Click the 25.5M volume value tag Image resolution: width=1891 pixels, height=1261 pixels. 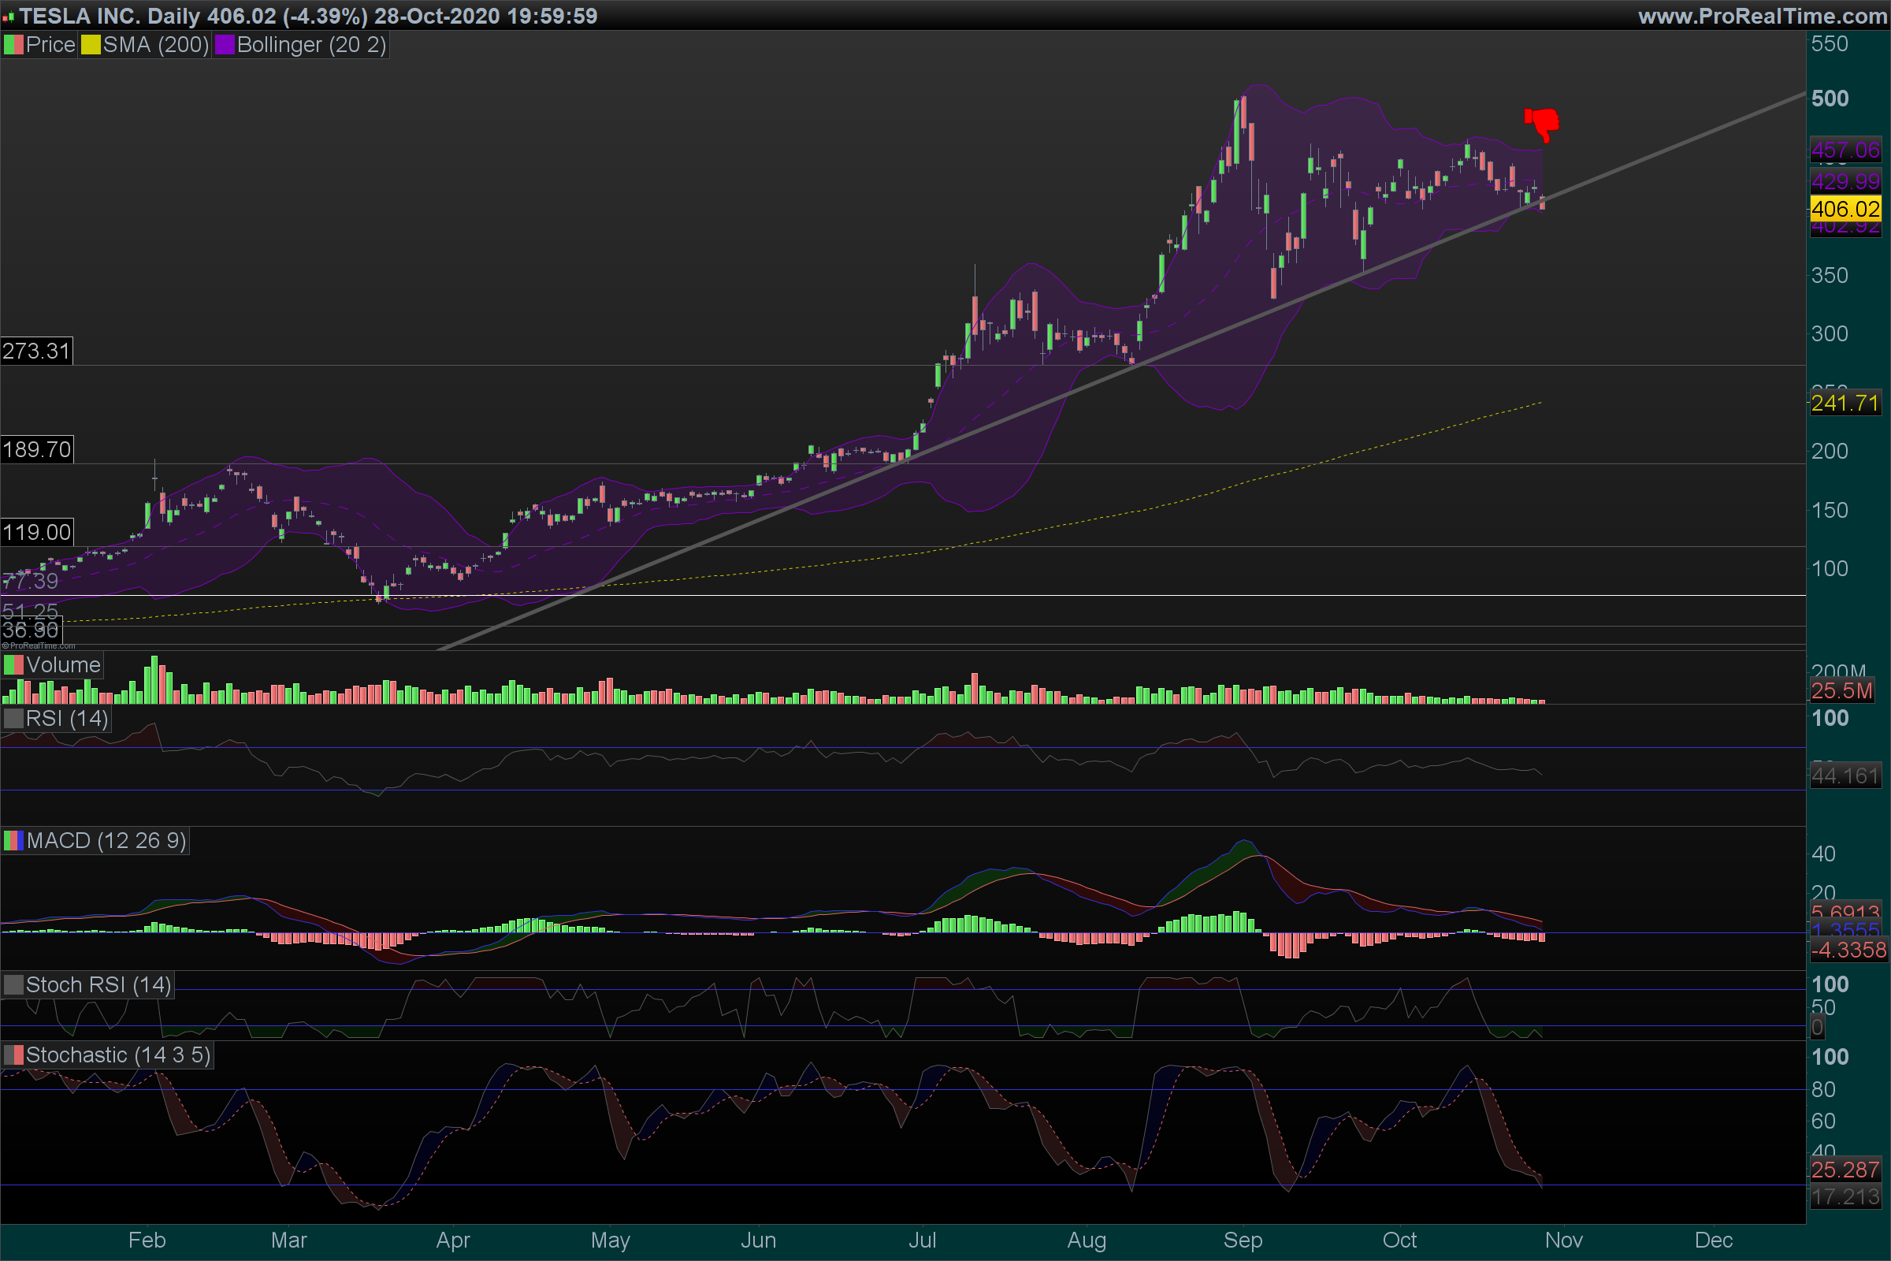pyautogui.click(x=1841, y=691)
